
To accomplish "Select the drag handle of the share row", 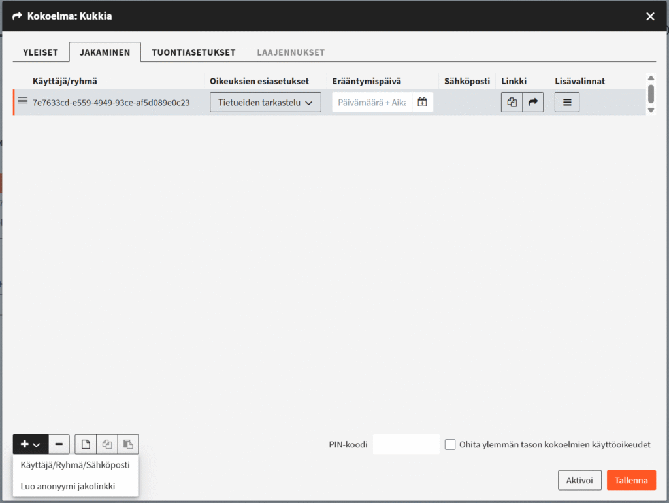I will click(23, 101).
